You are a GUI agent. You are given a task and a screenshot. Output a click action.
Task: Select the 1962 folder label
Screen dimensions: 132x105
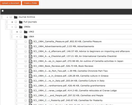31,32
